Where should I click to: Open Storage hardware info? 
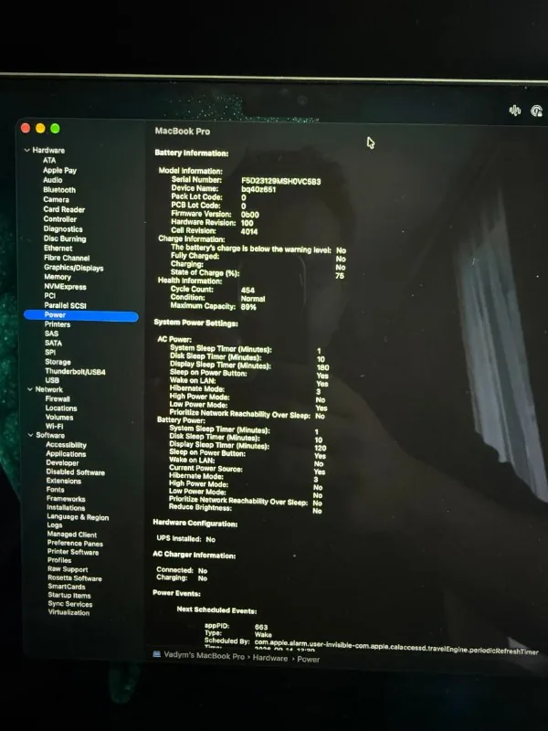pyautogui.click(x=58, y=362)
